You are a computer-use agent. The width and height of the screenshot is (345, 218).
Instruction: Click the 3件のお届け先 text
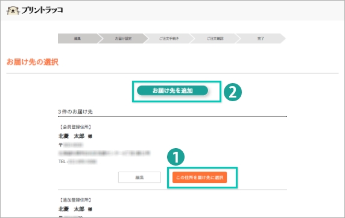[x=75, y=111]
